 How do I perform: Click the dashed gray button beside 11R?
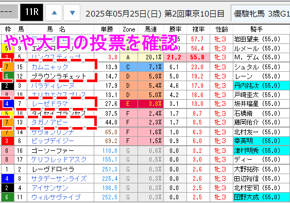(x=9, y=12)
